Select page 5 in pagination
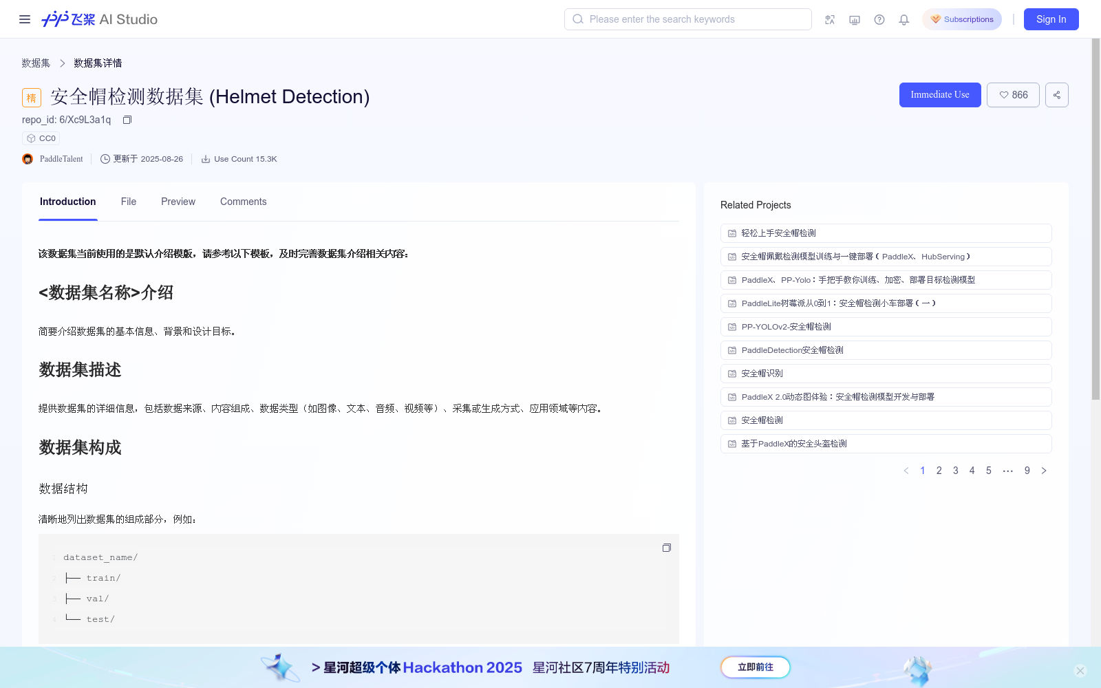1101x688 pixels. coord(989,471)
